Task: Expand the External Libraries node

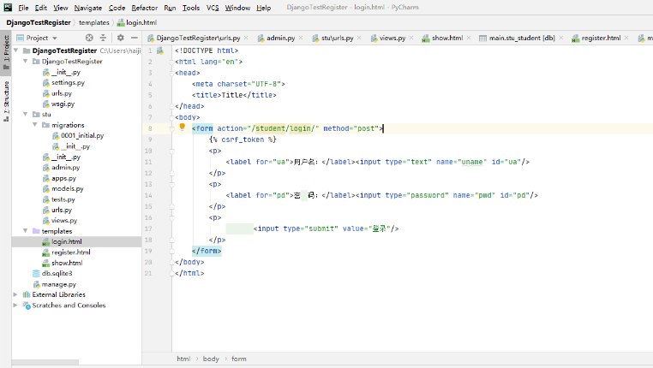Action: (16, 294)
